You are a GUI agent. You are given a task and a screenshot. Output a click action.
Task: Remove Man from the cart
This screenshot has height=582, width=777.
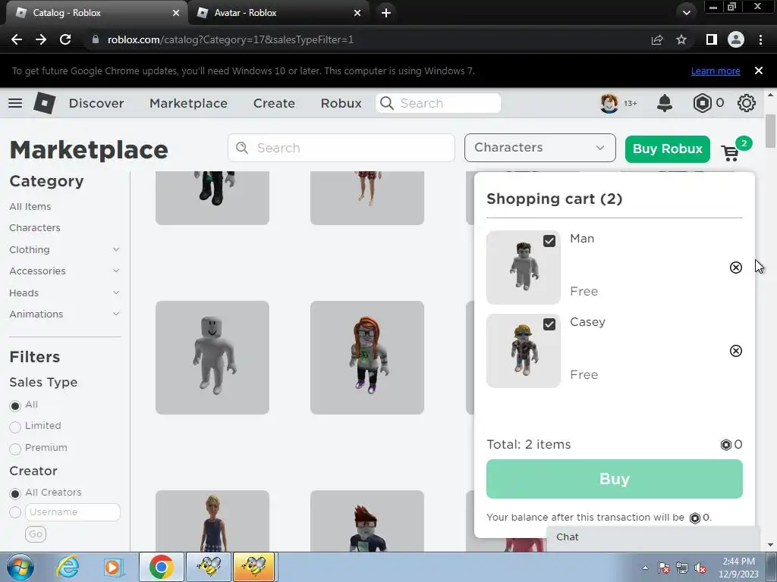coord(736,268)
